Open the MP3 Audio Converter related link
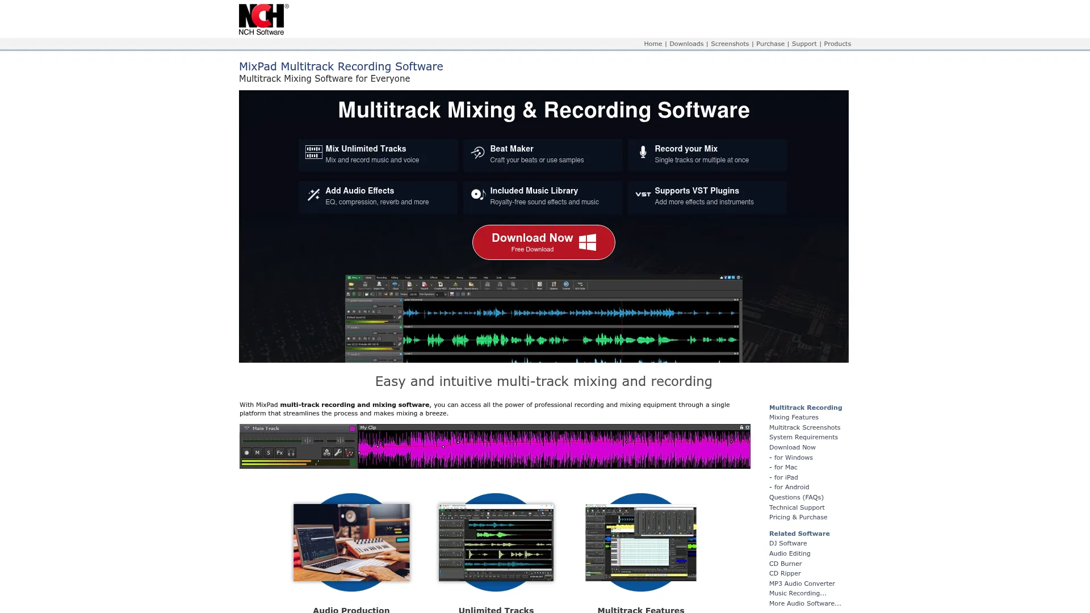 pyautogui.click(x=802, y=583)
